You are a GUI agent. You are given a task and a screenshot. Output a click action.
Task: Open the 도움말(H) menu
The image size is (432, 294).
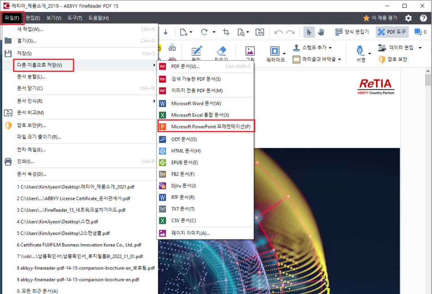click(x=99, y=18)
